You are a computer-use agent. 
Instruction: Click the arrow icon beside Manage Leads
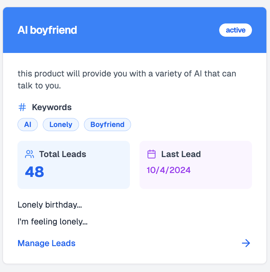click(246, 243)
